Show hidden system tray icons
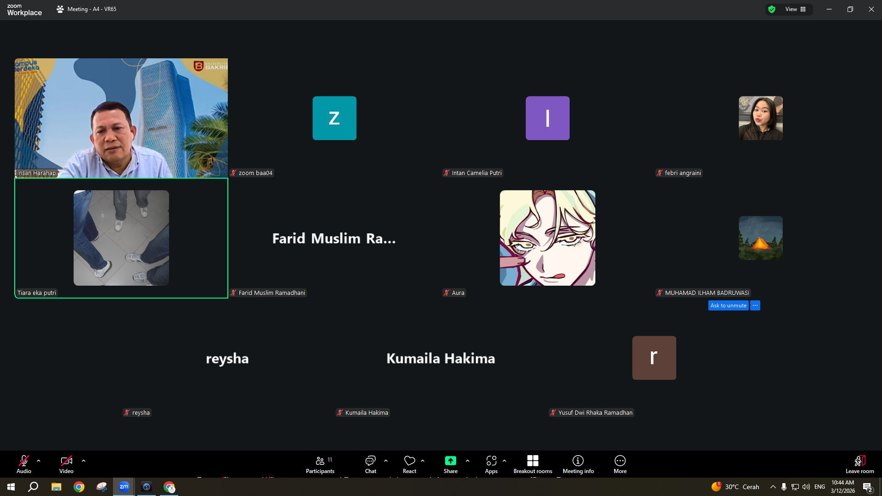This screenshot has width=882, height=496. coord(773,487)
